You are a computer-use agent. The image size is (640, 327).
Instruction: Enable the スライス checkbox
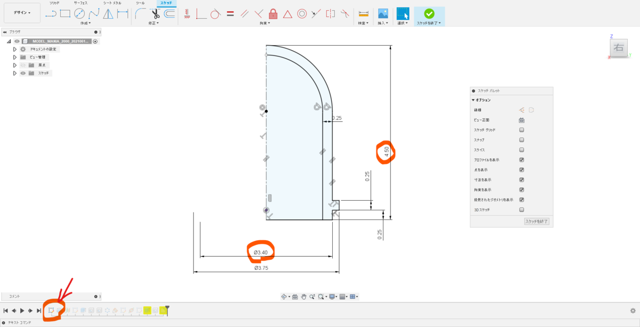pyautogui.click(x=522, y=150)
